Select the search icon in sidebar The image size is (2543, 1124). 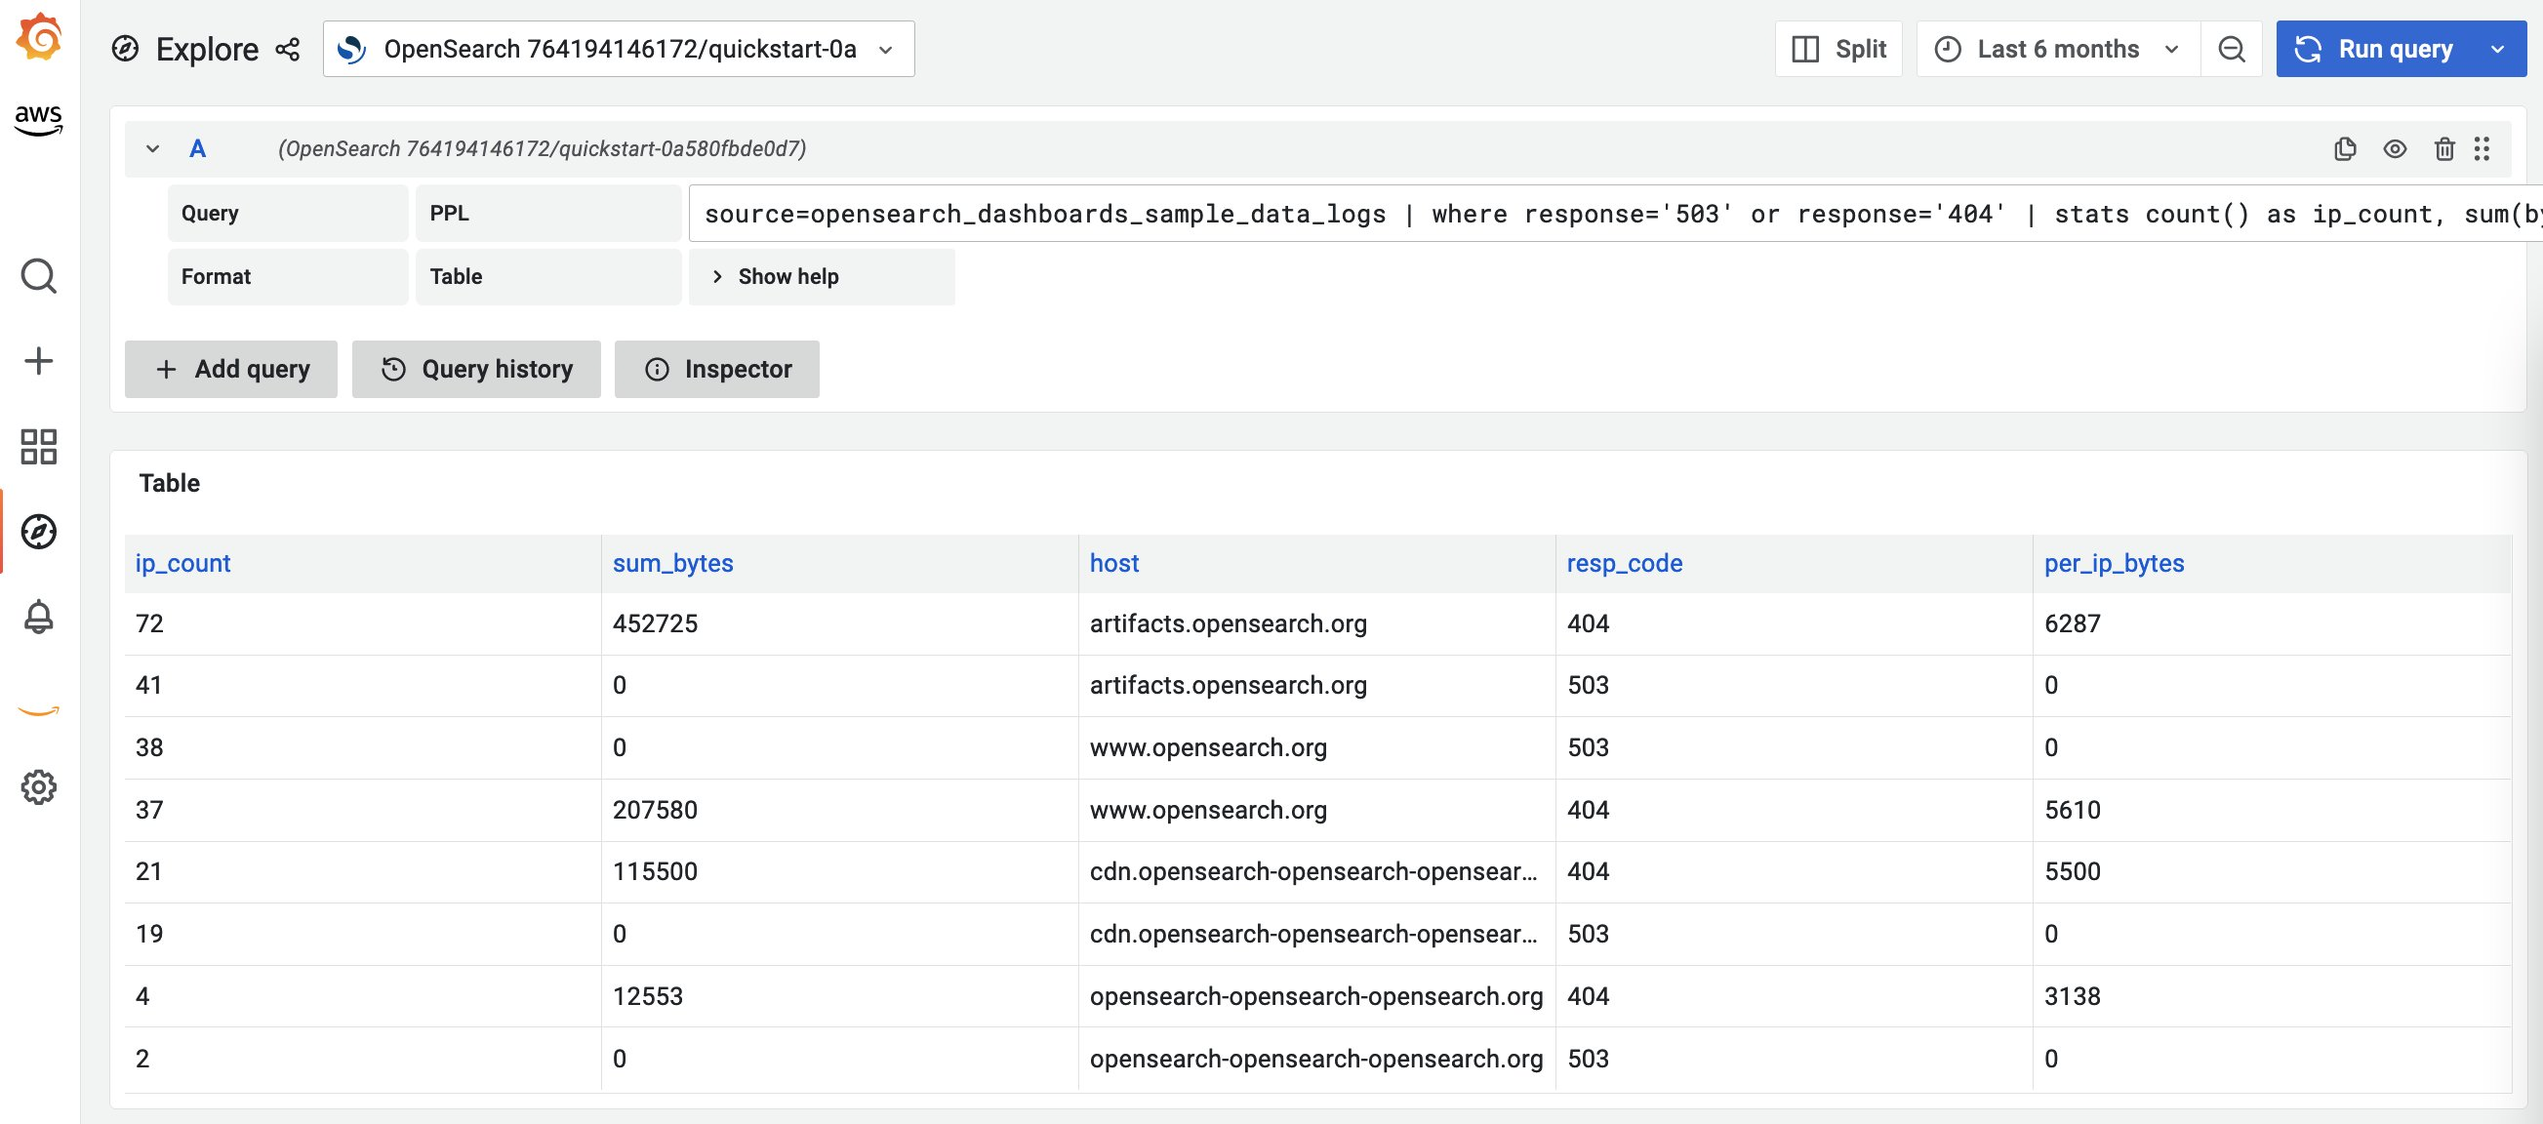[x=38, y=277]
